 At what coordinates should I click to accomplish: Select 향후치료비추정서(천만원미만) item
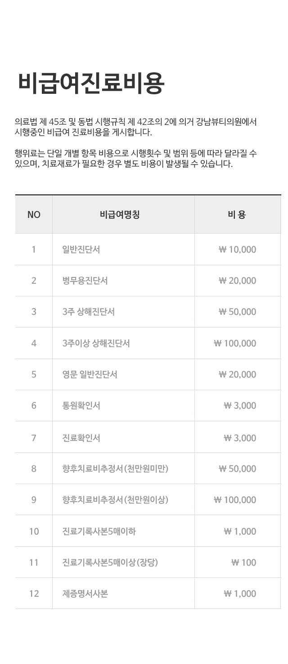click(115, 469)
